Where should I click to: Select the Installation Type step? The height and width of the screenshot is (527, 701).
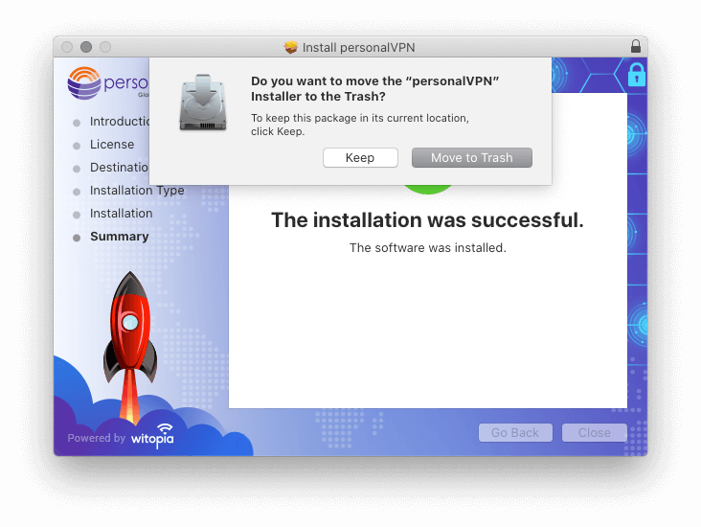[137, 191]
